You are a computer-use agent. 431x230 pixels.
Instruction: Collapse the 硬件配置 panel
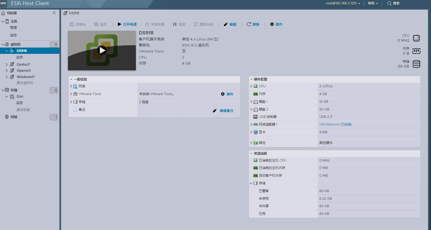pyautogui.click(x=251, y=79)
